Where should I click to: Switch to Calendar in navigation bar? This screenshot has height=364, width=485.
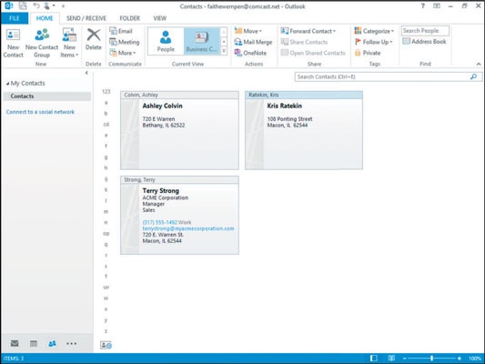pos(34,343)
